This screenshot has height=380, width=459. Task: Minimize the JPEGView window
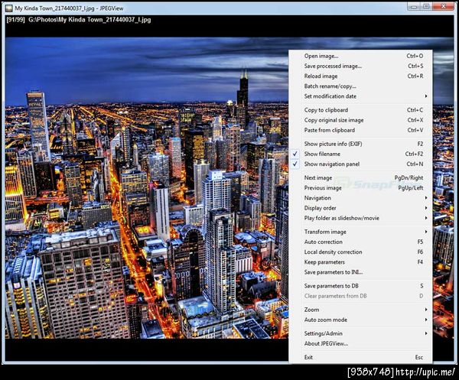click(x=413, y=6)
